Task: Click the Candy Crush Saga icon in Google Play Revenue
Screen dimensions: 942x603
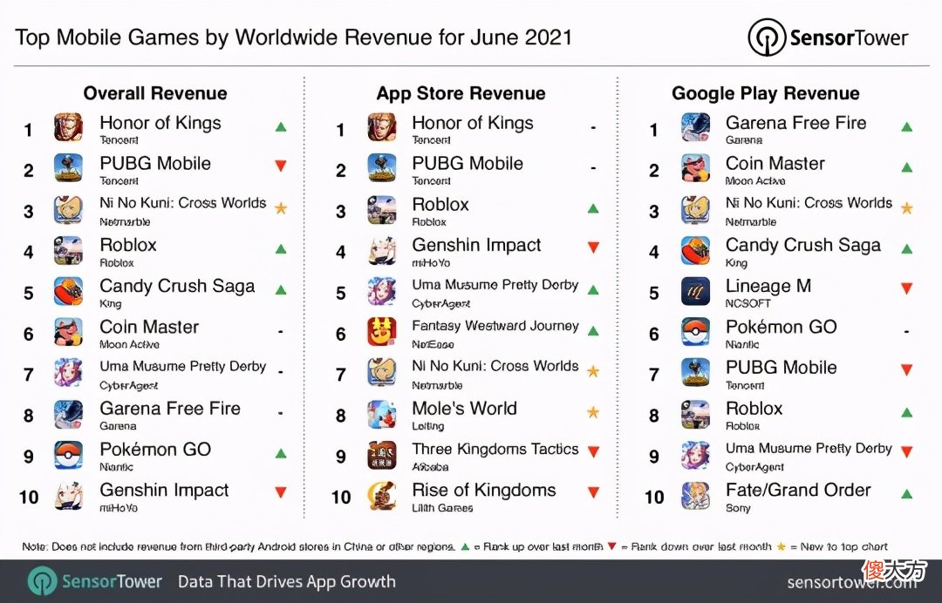Action: tap(695, 249)
